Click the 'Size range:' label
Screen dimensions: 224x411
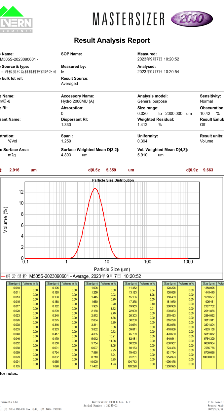coord(148,108)
